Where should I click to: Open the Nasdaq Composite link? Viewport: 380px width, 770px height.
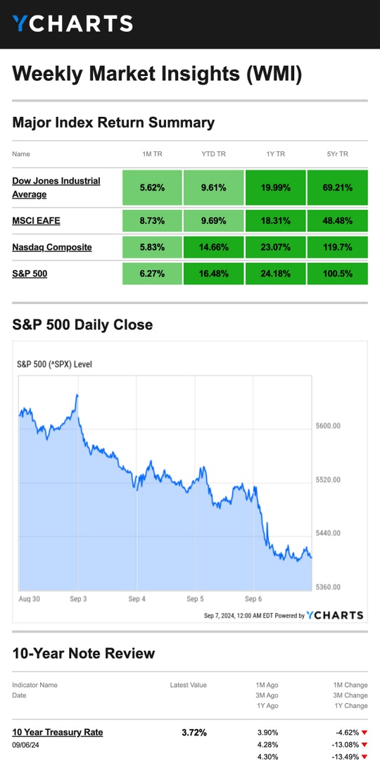pyautogui.click(x=52, y=247)
